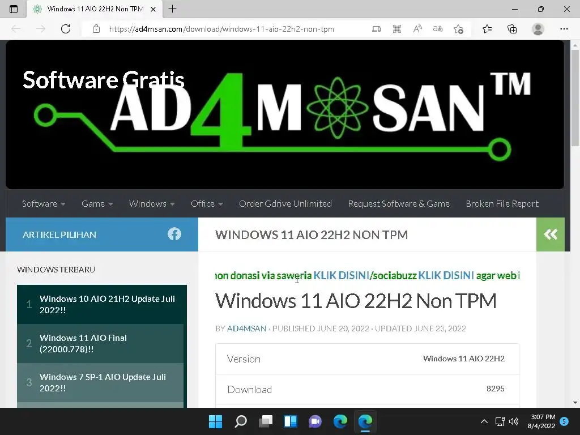Screen dimensions: 580x435
Task: Open network status tray icon
Action: [x=500, y=421]
